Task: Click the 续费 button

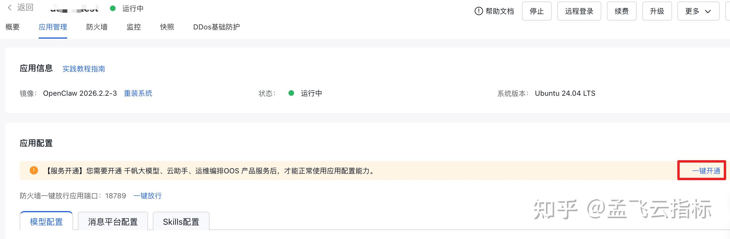Action: coord(622,11)
